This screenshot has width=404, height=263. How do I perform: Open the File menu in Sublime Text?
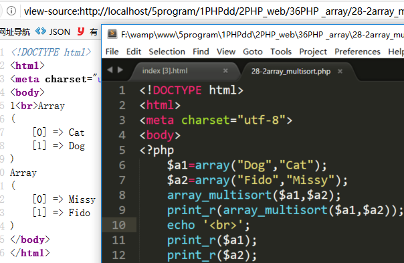(112, 52)
